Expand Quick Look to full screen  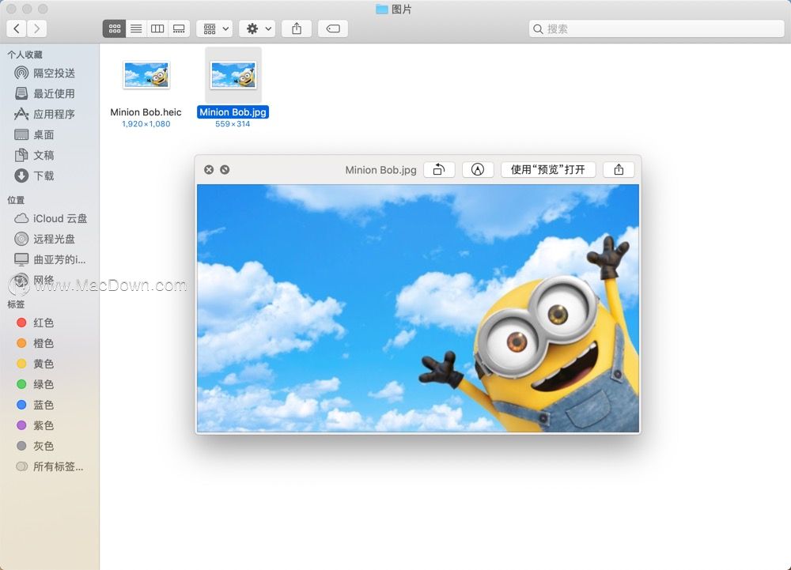click(225, 170)
